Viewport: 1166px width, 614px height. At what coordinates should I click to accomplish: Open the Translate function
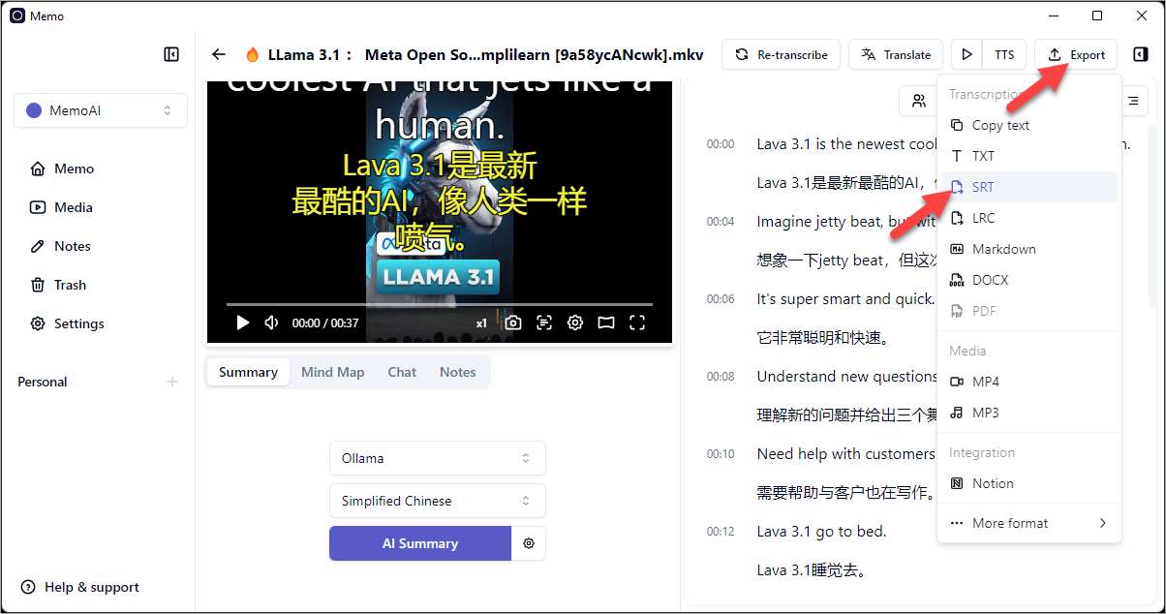(x=896, y=54)
